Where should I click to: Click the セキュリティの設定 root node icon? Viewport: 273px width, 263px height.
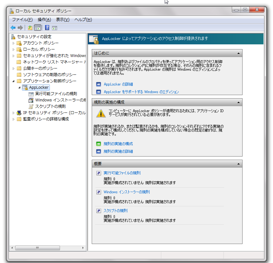[13, 37]
